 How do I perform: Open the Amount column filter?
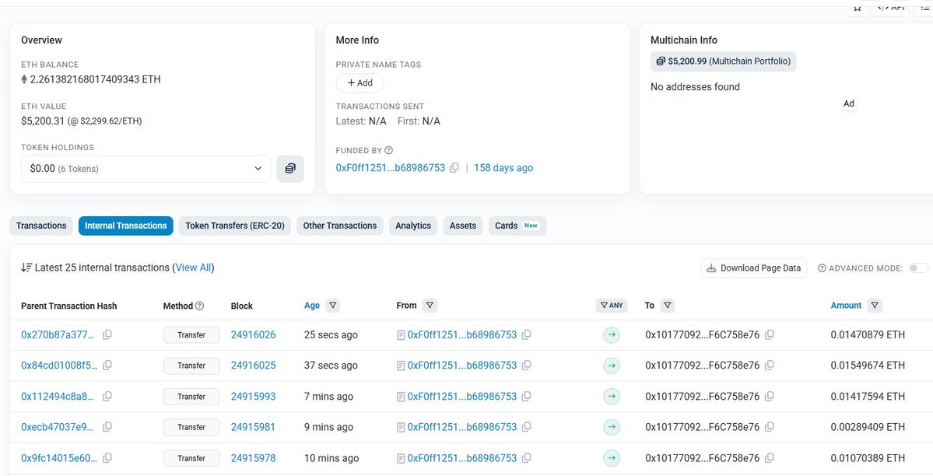click(875, 306)
